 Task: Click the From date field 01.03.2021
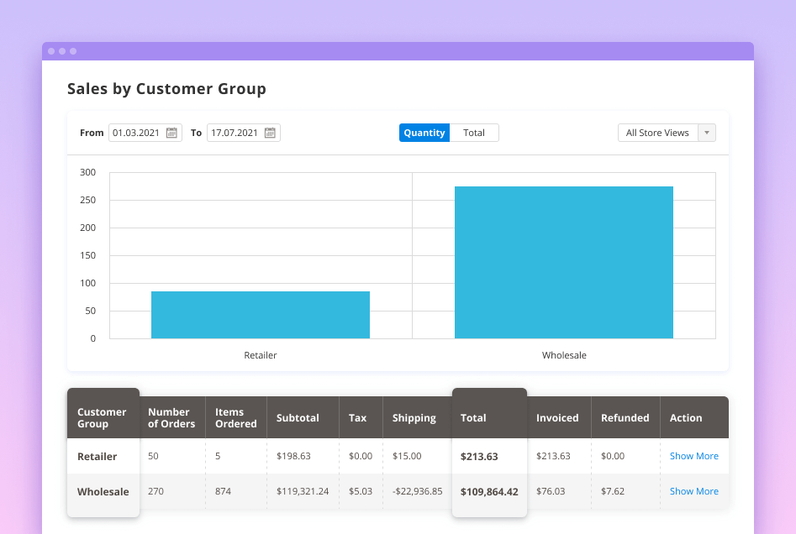[x=136, y=133]
